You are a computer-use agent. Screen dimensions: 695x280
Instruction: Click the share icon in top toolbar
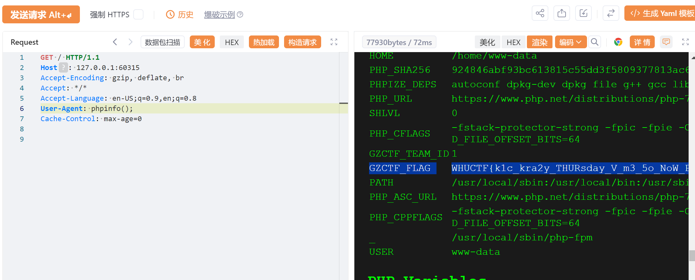(x=540, y=13)
